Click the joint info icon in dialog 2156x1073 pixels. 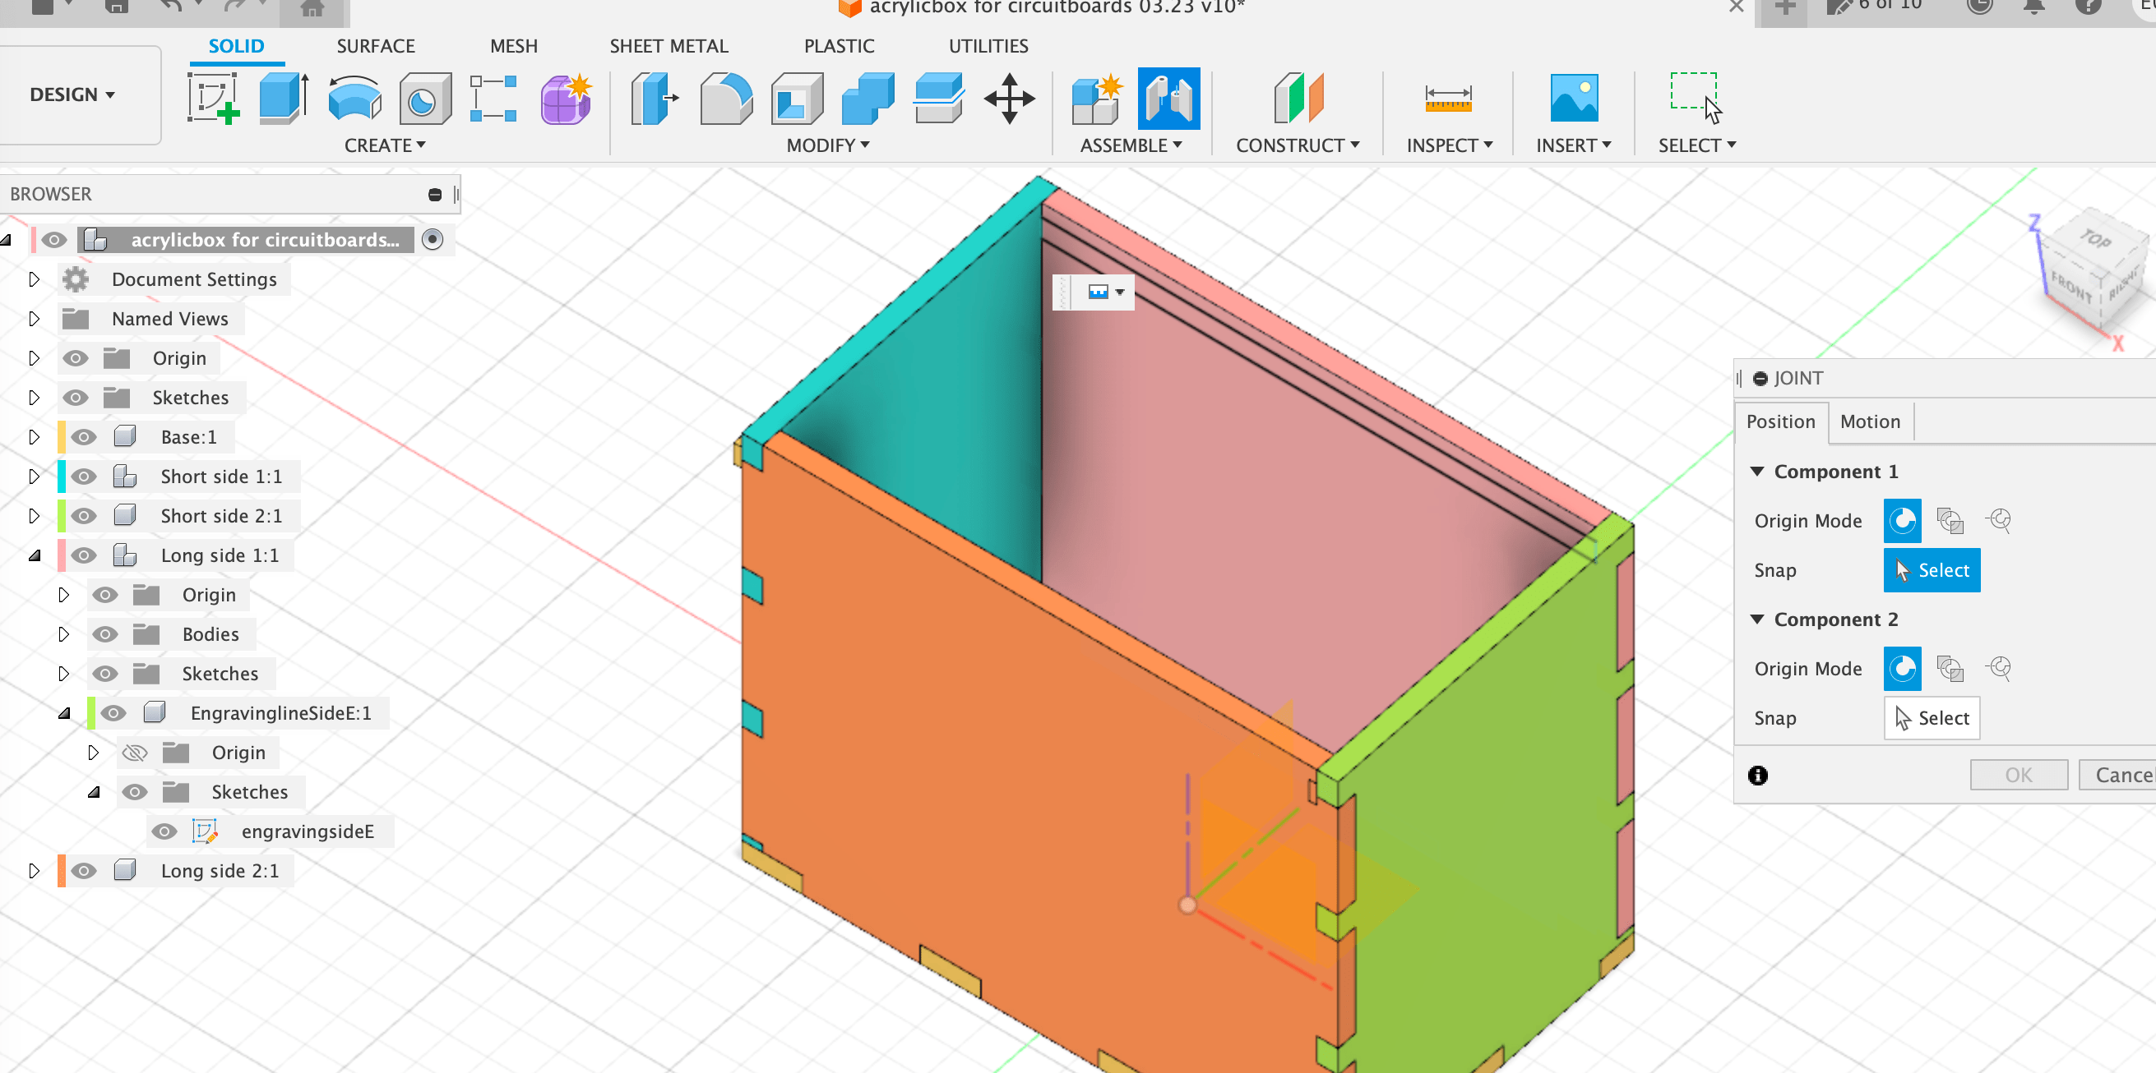coord(1758,776)
